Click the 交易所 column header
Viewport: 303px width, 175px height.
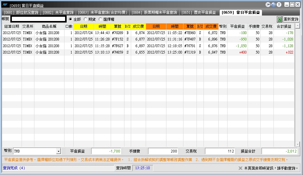[28, 26]
